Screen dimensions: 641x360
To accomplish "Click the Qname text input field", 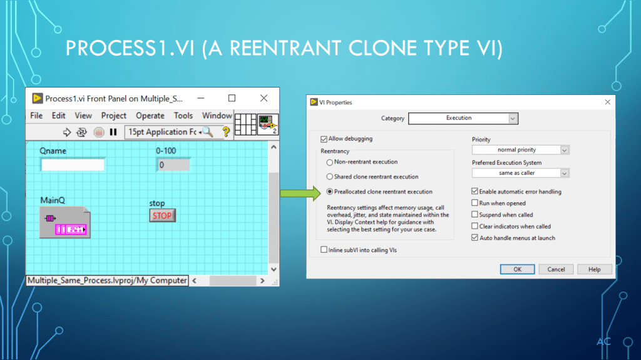I will click(x=72, y=165).
